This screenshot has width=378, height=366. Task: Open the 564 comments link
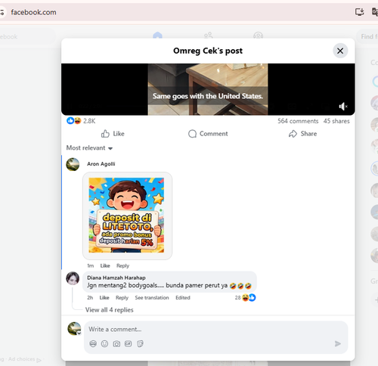click(298, 121)
